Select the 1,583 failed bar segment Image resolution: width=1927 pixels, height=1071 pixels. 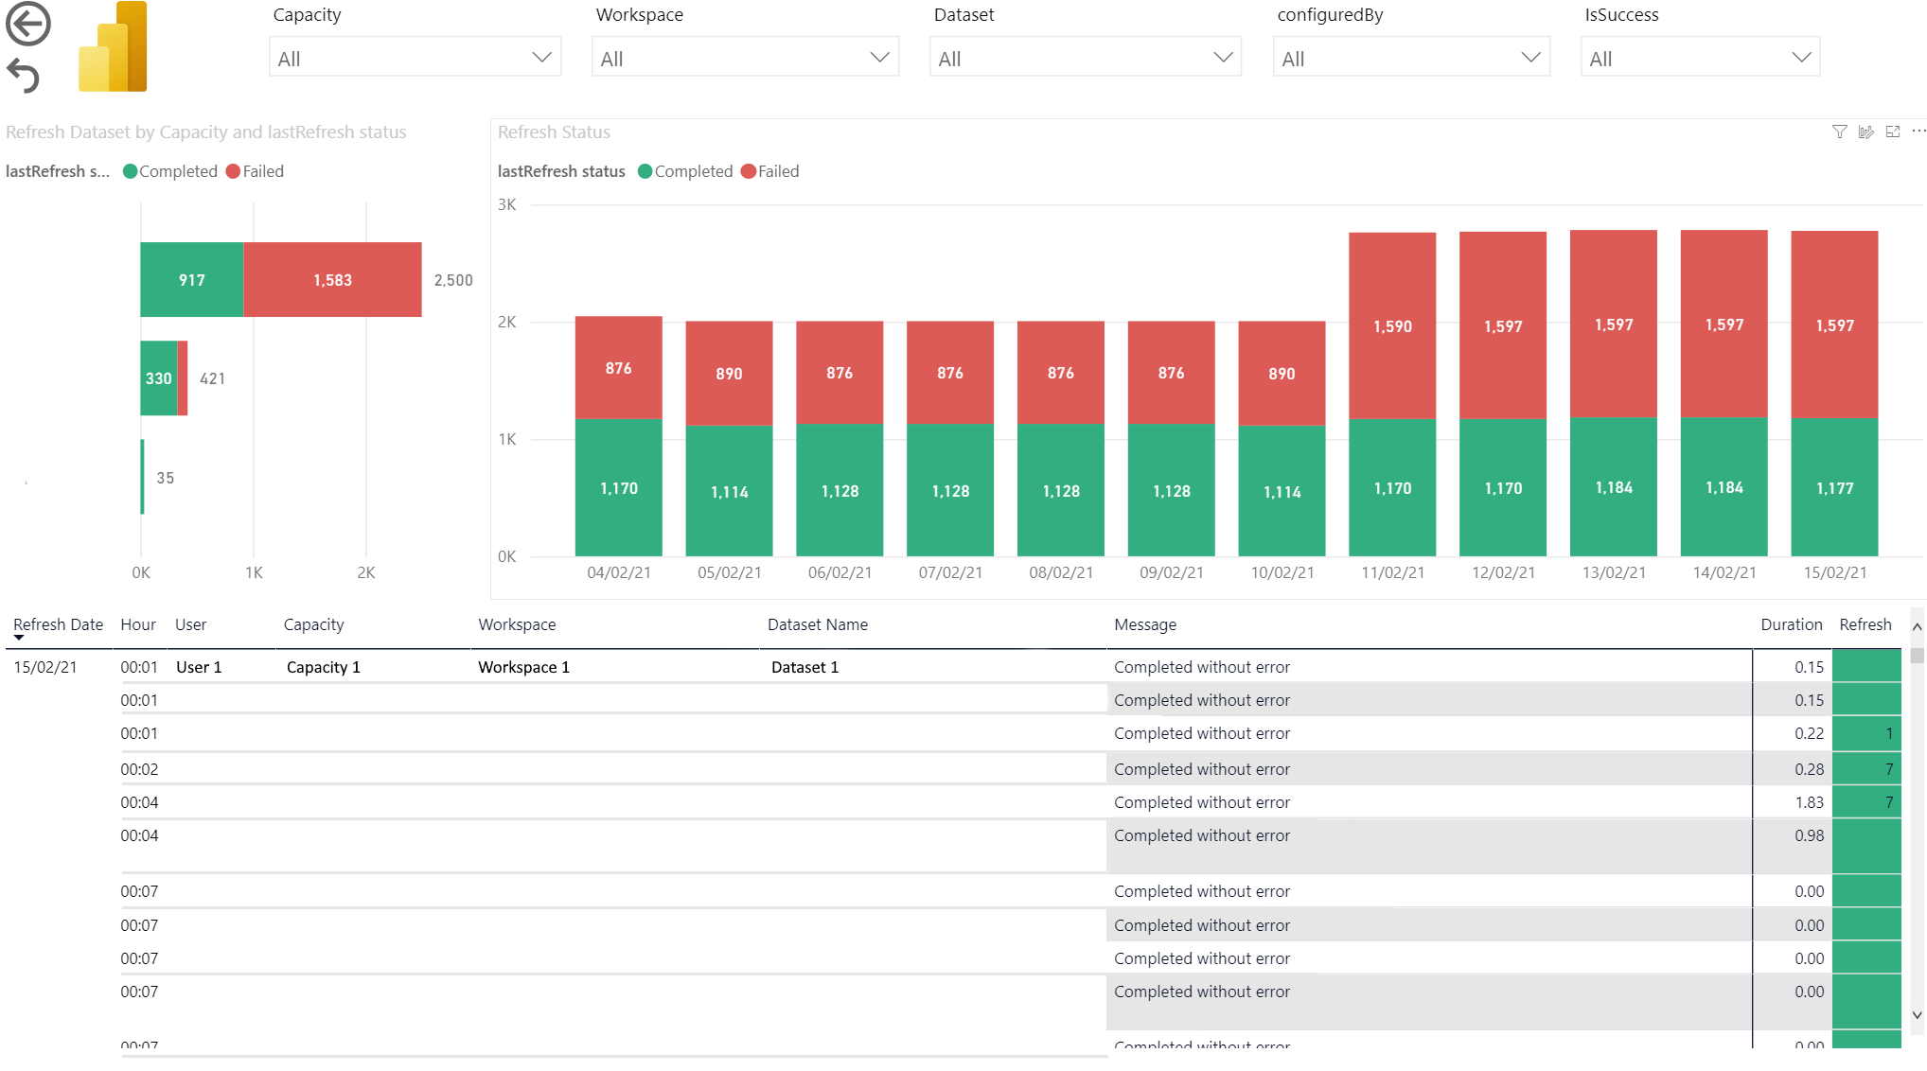point(332,279)
